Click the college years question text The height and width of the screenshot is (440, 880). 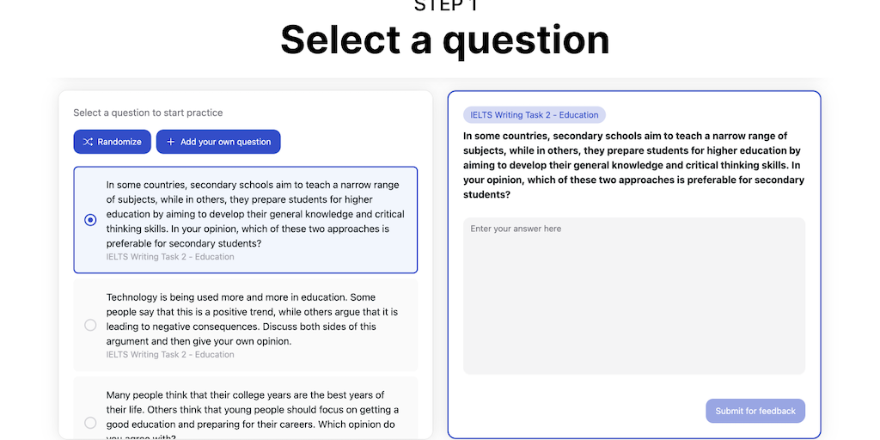click(x=252, y=410)
